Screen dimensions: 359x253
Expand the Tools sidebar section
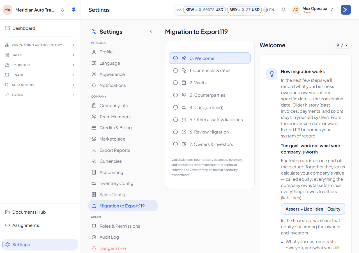[40, 95]
